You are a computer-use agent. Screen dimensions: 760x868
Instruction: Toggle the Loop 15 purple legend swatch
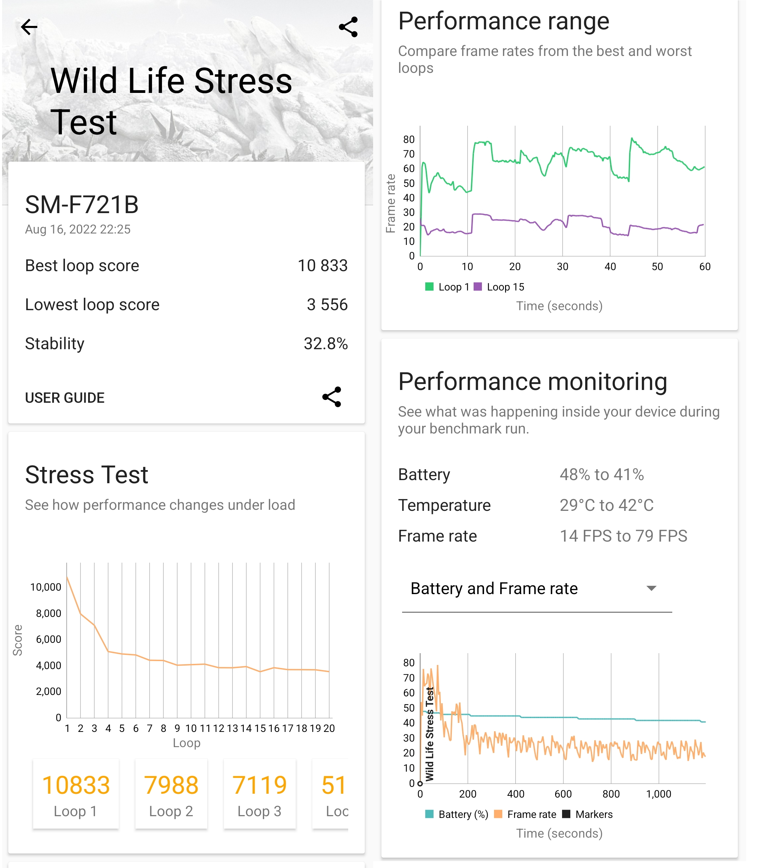(478, 287)
